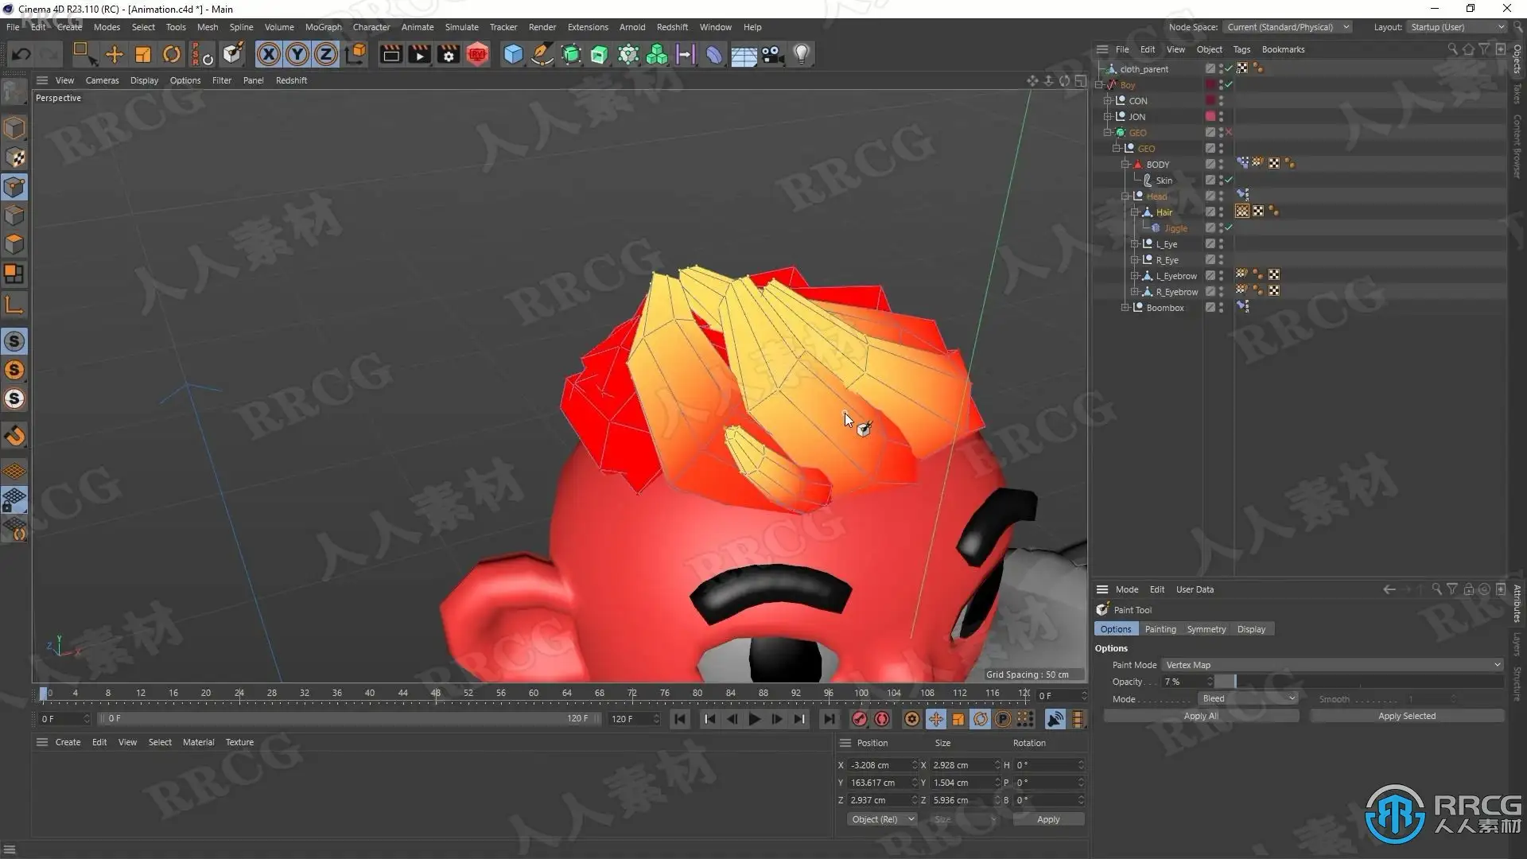The height and width of the screenshot is (859, 1527).
Task: Select the Move tool in top toolbar
Action: coord(115,54)
